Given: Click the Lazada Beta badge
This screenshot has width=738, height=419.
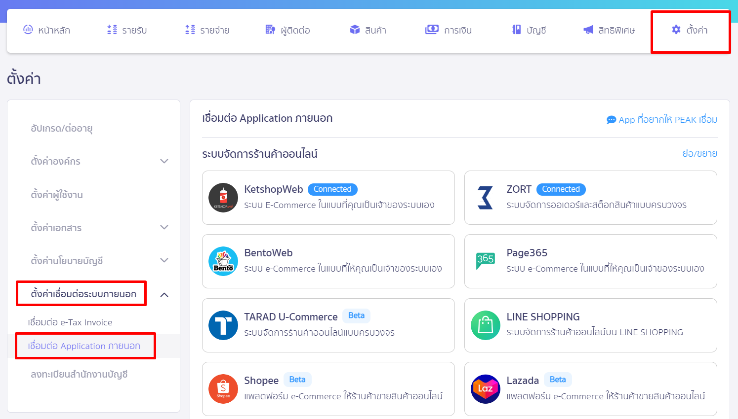Looking at the screenshot, I should tap(558, 380).
